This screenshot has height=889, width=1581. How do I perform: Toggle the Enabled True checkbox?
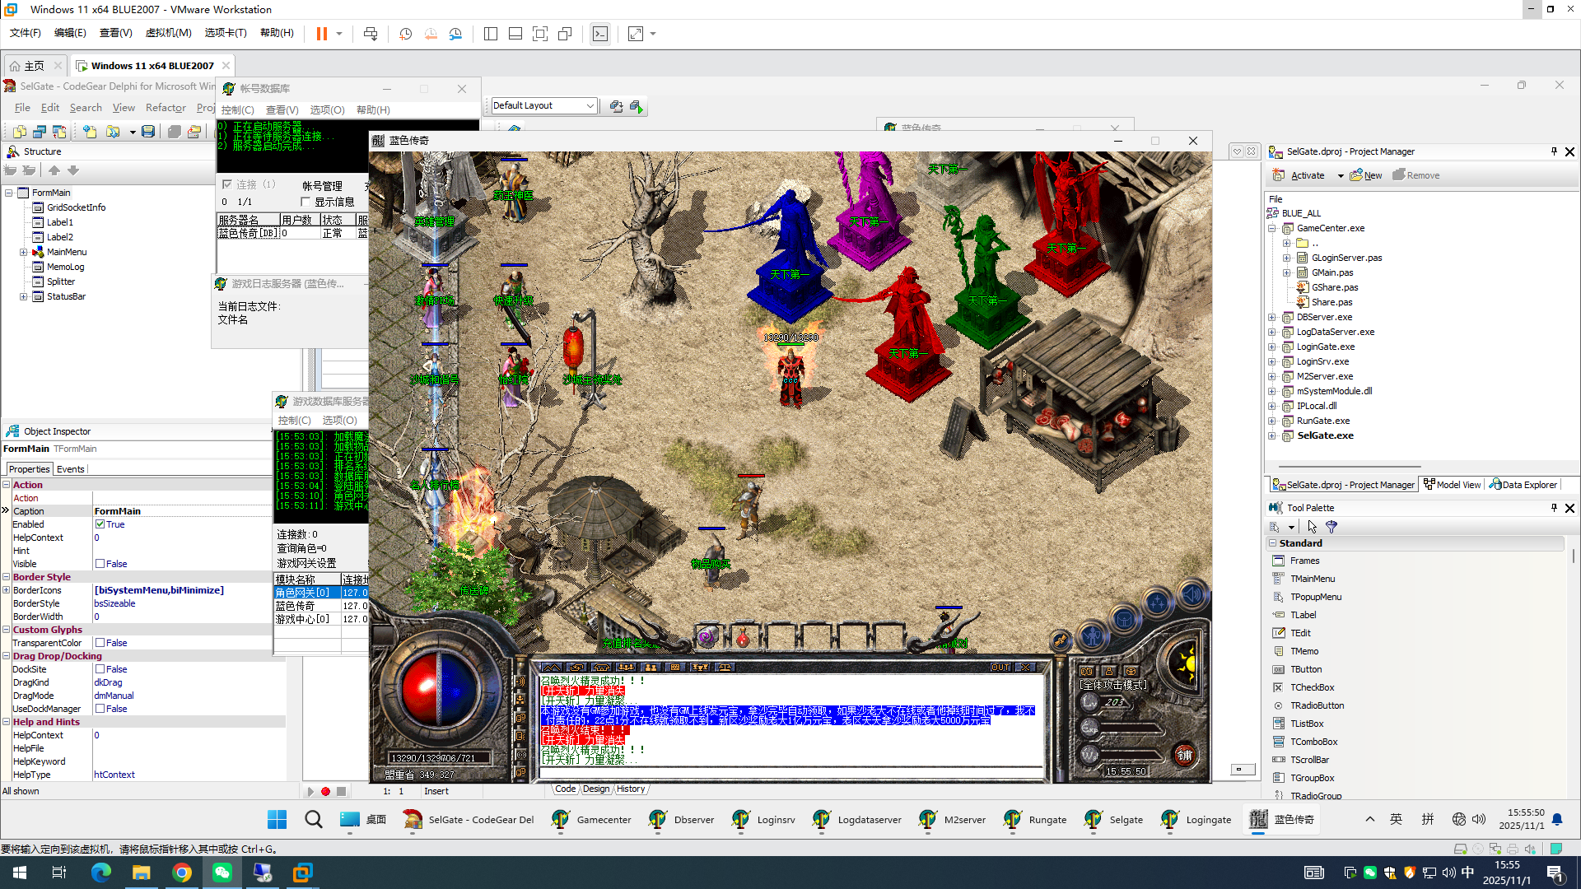(x=100, y=524)
